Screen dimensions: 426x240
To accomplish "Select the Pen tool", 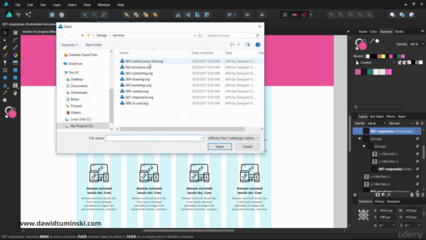I will pyautogui.click(x=5, y=47).
